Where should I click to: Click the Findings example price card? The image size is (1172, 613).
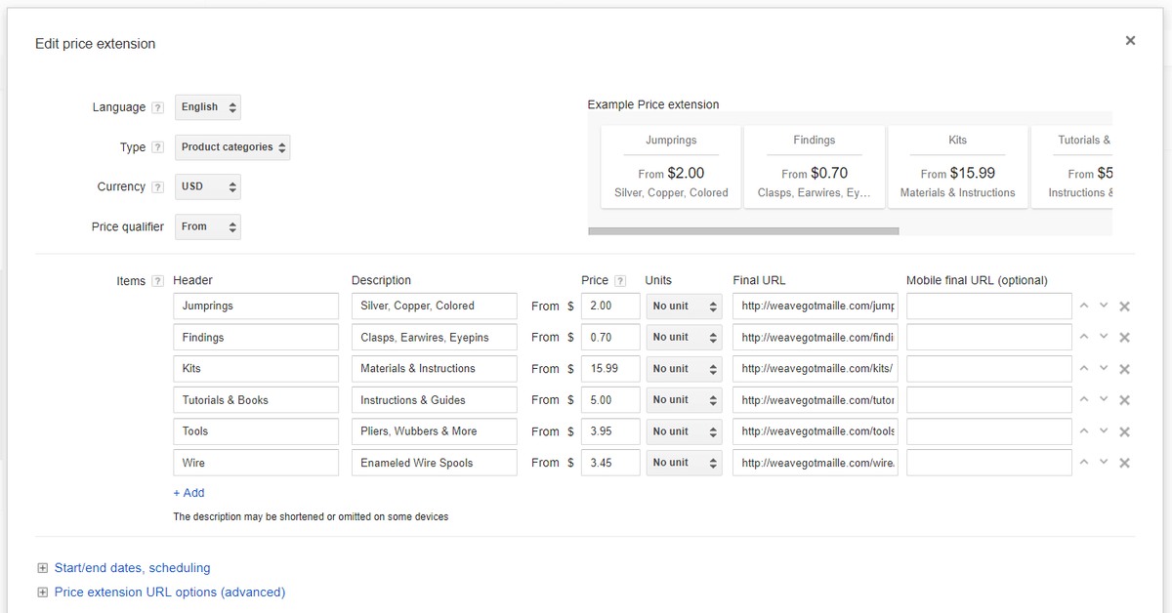click(x=815, y=167)
